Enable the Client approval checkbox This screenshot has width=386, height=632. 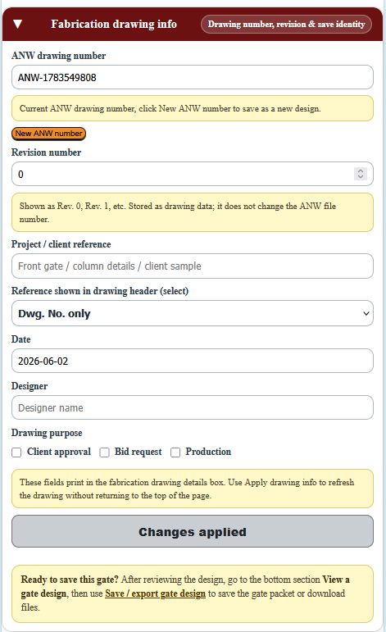pyautogui.click(x=16, y=452)
